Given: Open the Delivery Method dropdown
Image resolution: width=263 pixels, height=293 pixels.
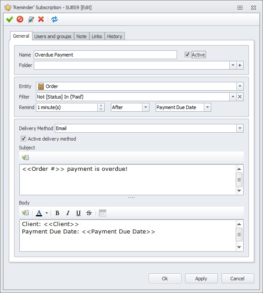Looking at the screenshot, I should [x=240, y=128].
